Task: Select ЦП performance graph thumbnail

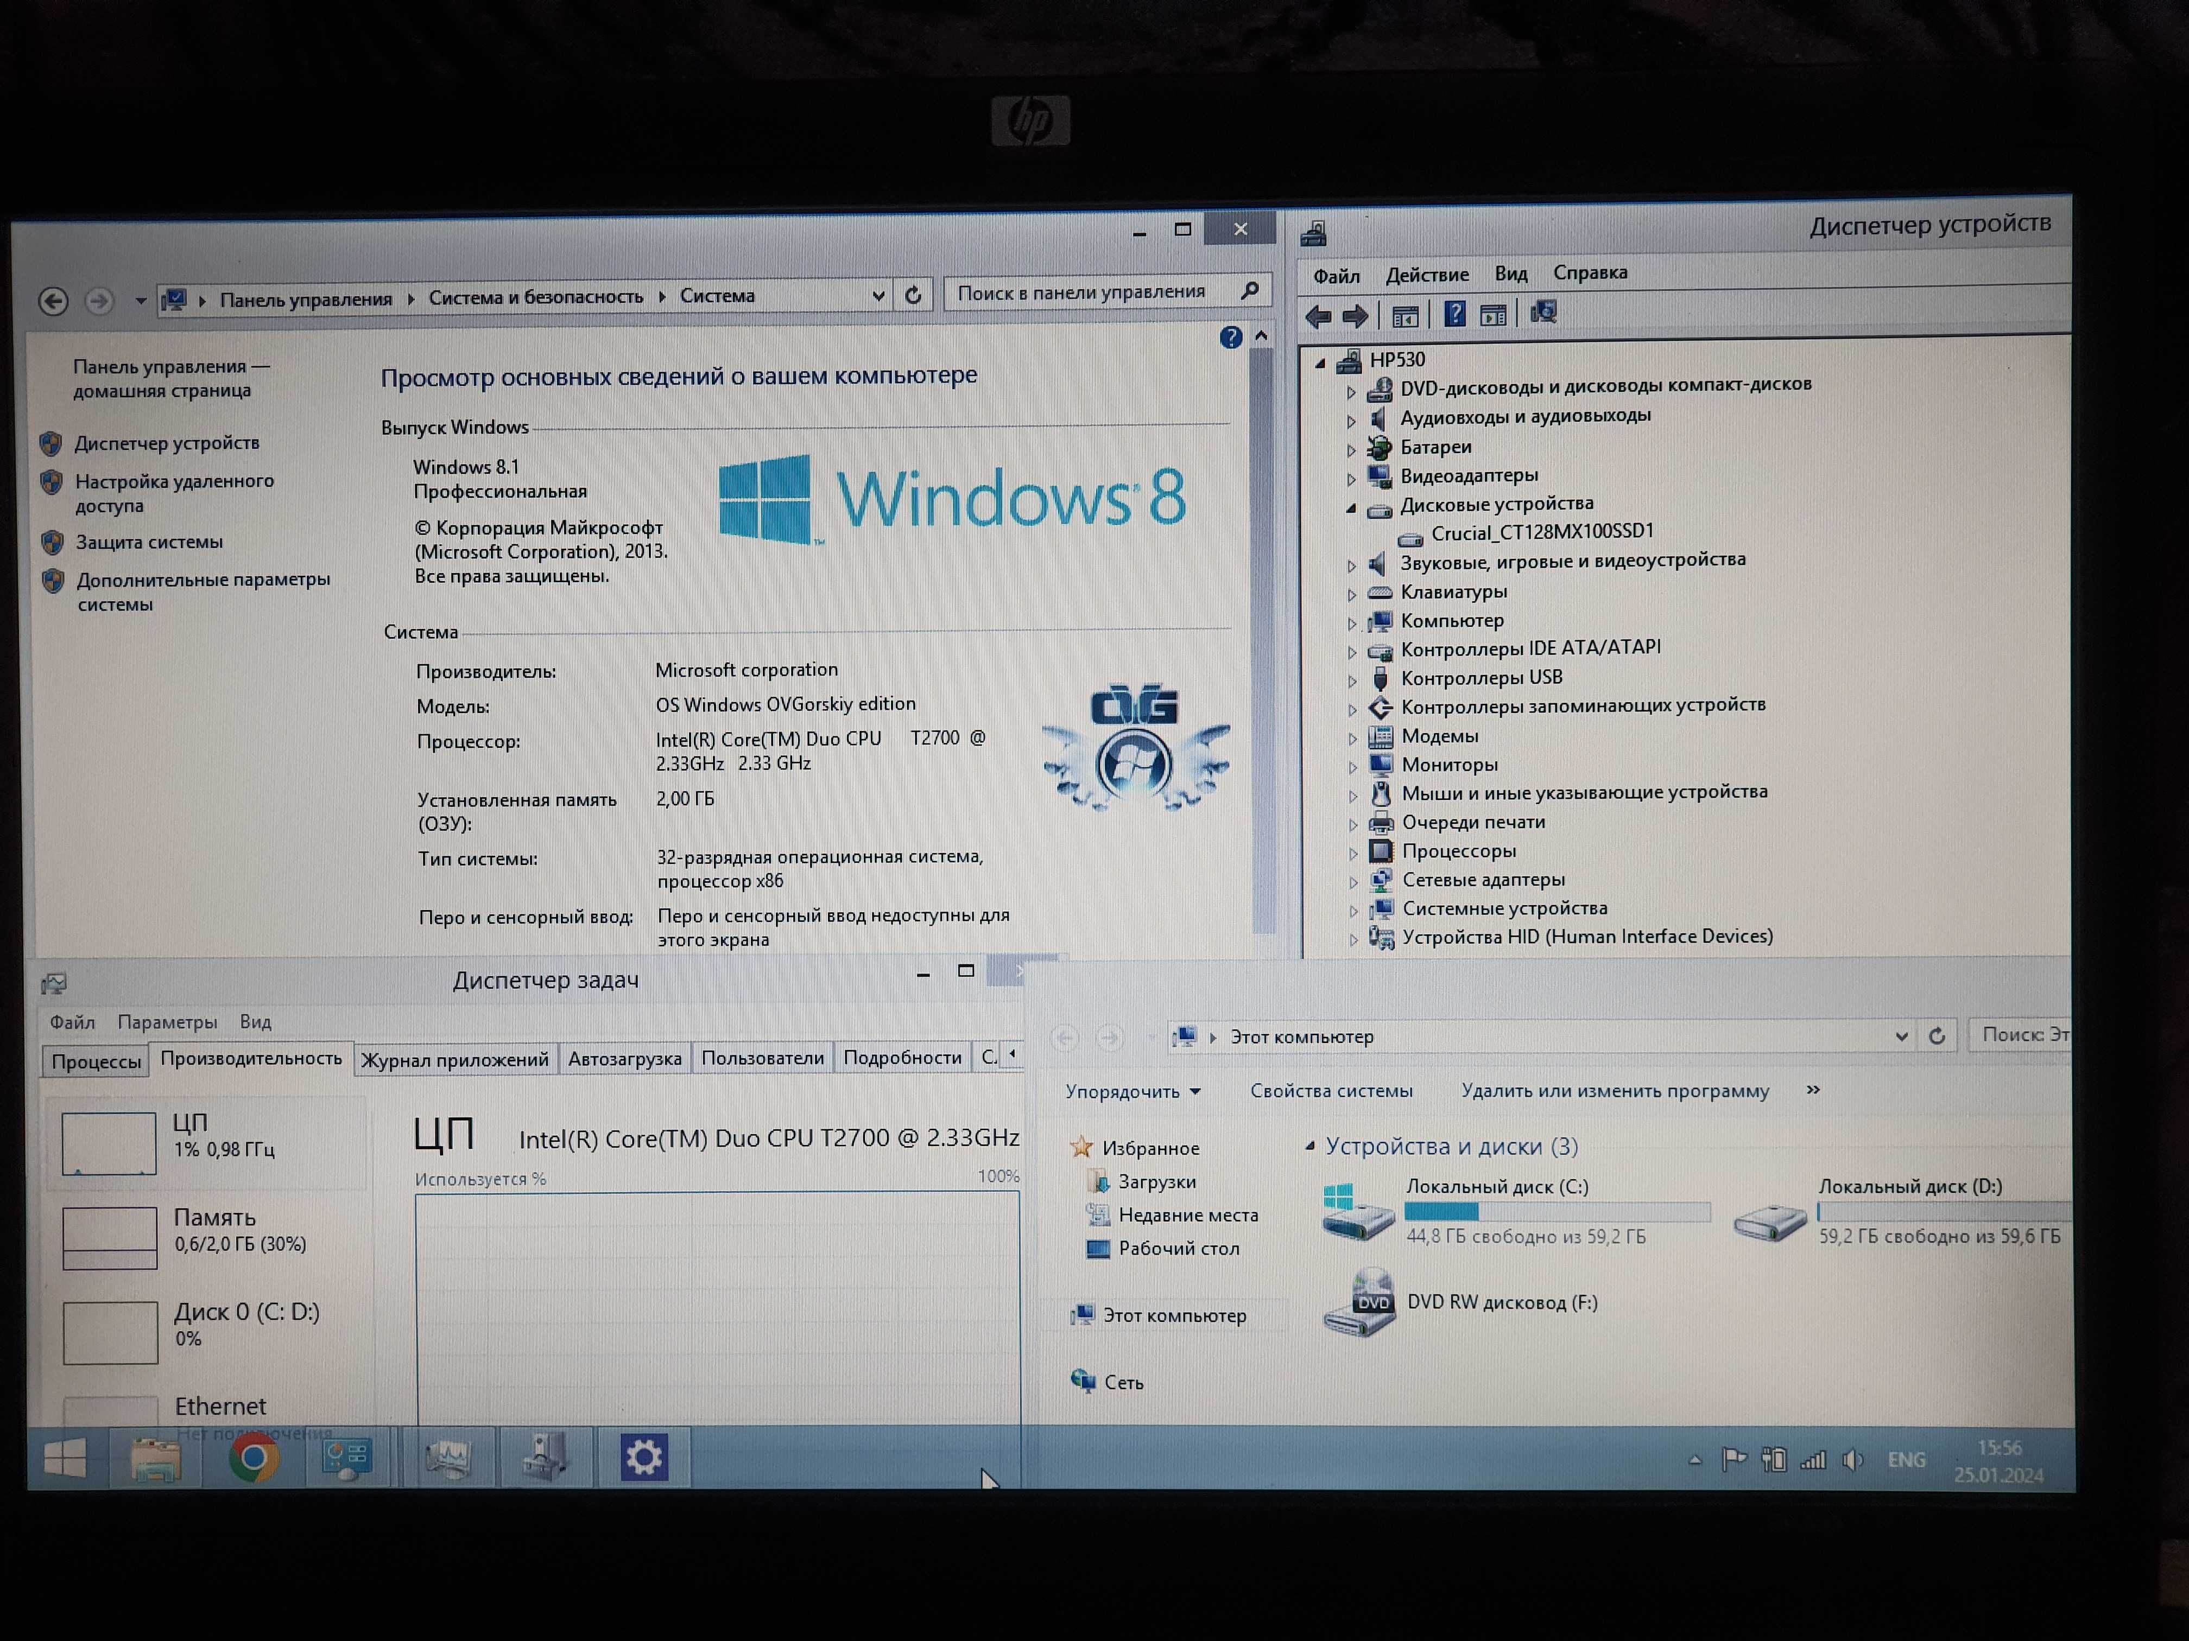Action: point(109,1143)
